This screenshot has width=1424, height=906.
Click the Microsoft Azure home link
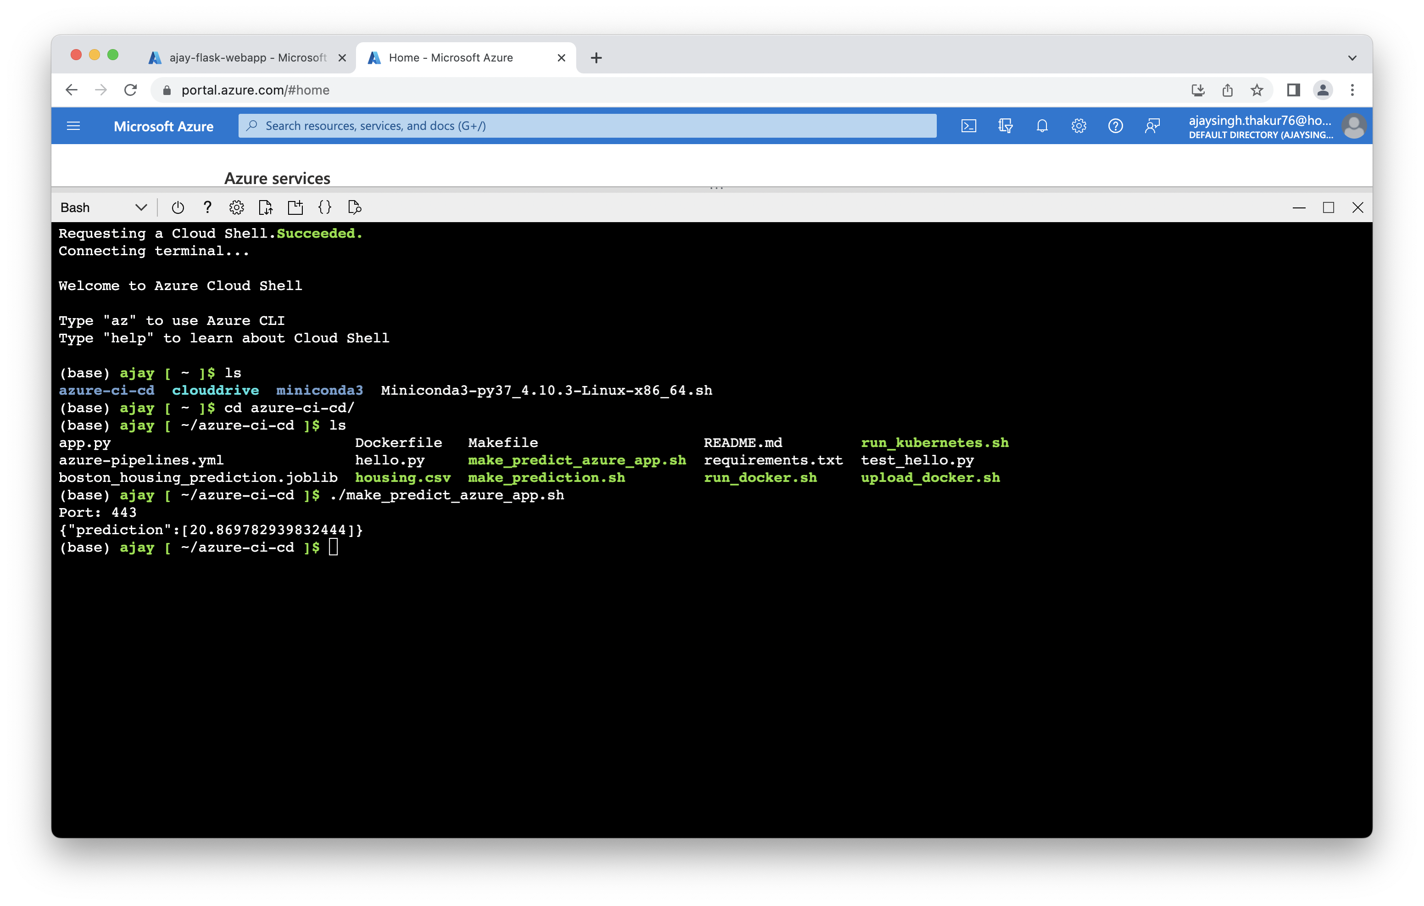click(163, 127)
